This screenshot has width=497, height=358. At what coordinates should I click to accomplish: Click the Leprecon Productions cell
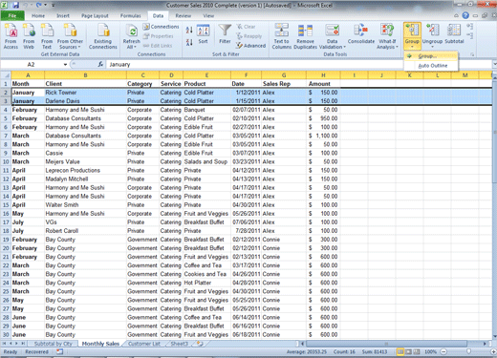[85, 170]
